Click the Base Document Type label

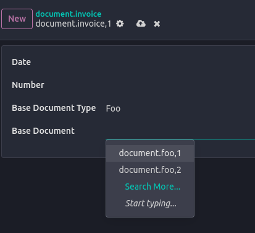tap(54, 108)
